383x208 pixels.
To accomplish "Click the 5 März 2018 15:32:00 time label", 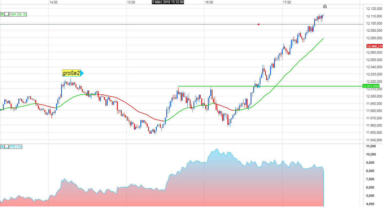I will coord(168,2).
